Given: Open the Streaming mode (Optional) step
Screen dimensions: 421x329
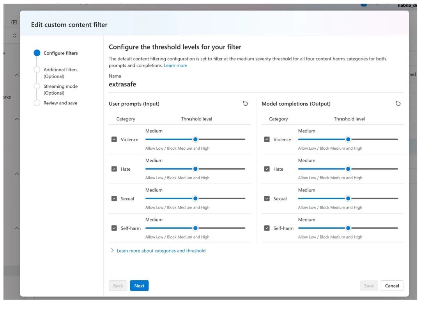Looking at the screenshot, I should coord(61,89).
